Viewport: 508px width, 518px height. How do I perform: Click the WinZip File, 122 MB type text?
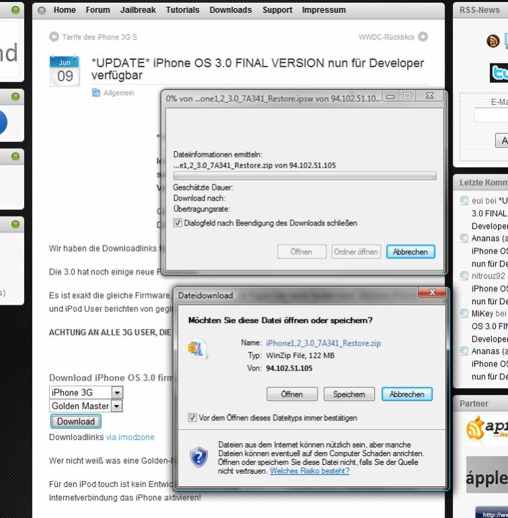click(x=300, y=355)
